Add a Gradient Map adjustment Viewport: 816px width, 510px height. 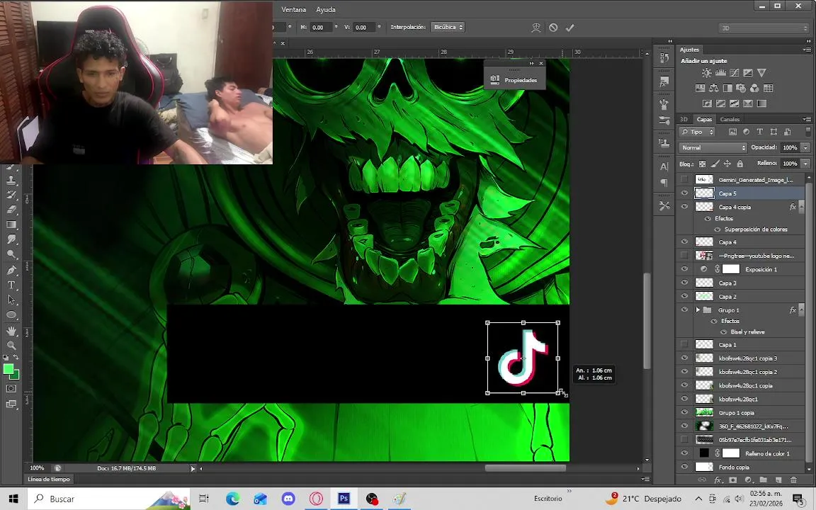point(761,103)
